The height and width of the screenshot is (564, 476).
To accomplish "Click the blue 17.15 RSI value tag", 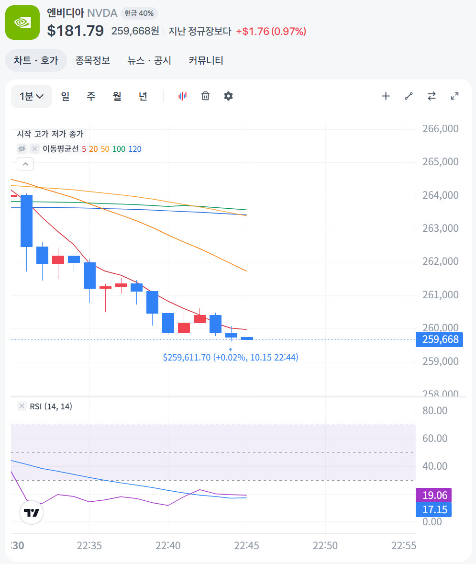I will point(433,510).
